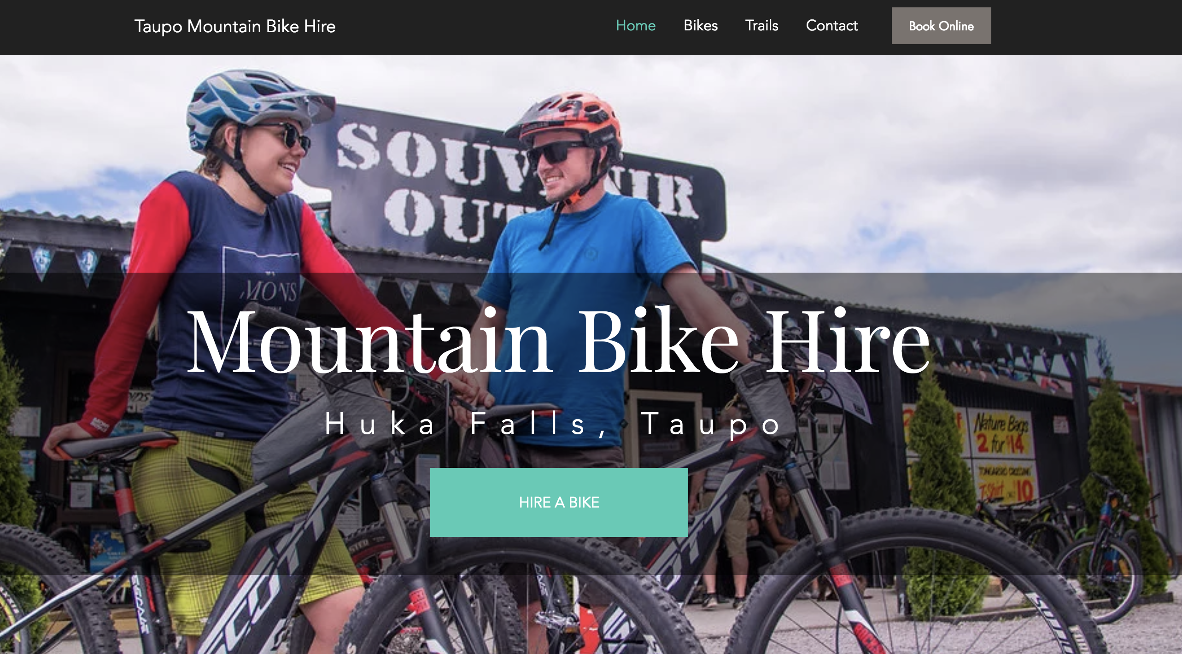The height and width of the screenshot is (654, 1182).
Task: Click the Nature Bags 2 for 14 sign
Action: 1001,433
